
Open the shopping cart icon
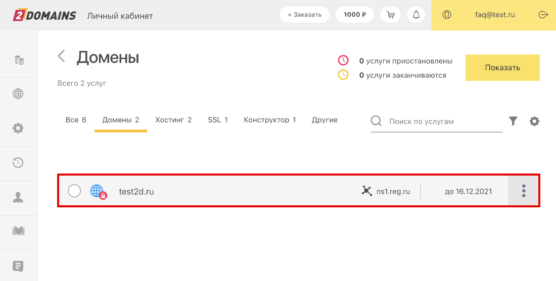[390, 15]
